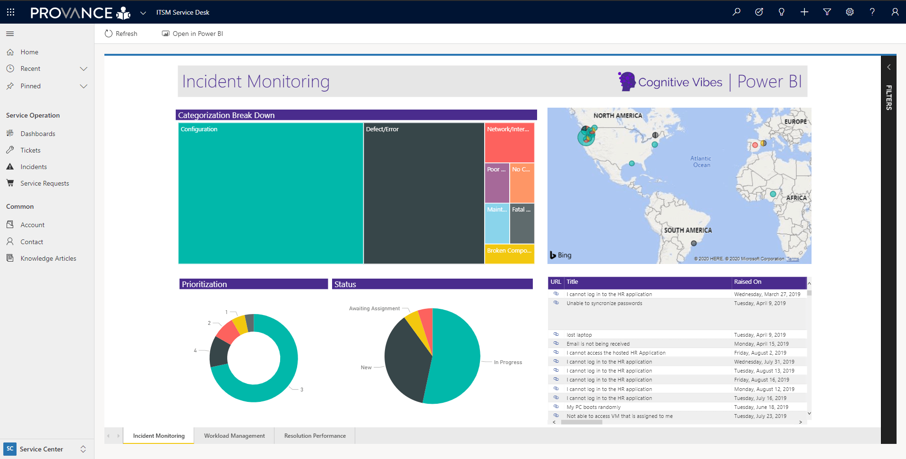Open the app launcher waffle icon
906x459 pixels.
click(10, 12)
